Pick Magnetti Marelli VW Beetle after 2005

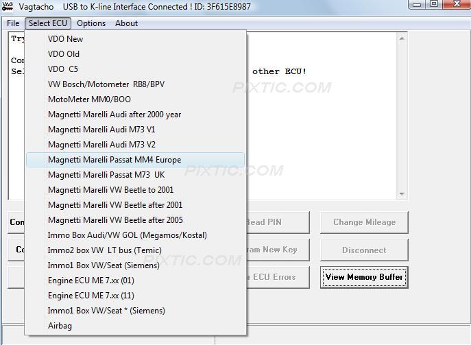115,220
